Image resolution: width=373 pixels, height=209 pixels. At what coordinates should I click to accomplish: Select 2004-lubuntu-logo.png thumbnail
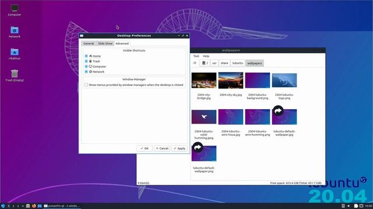pos(284,80)
